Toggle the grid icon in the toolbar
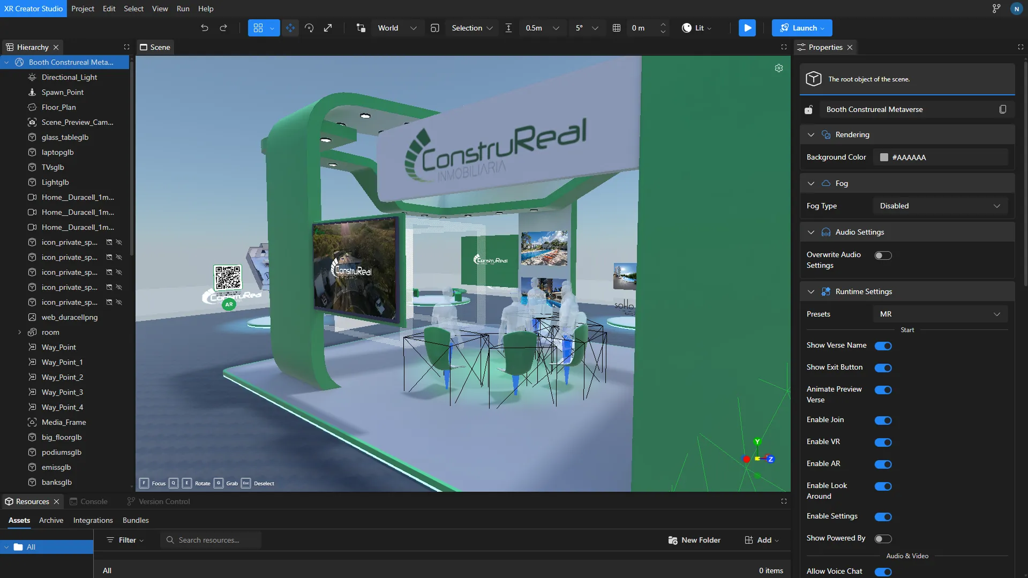 [x=617, y=28]
